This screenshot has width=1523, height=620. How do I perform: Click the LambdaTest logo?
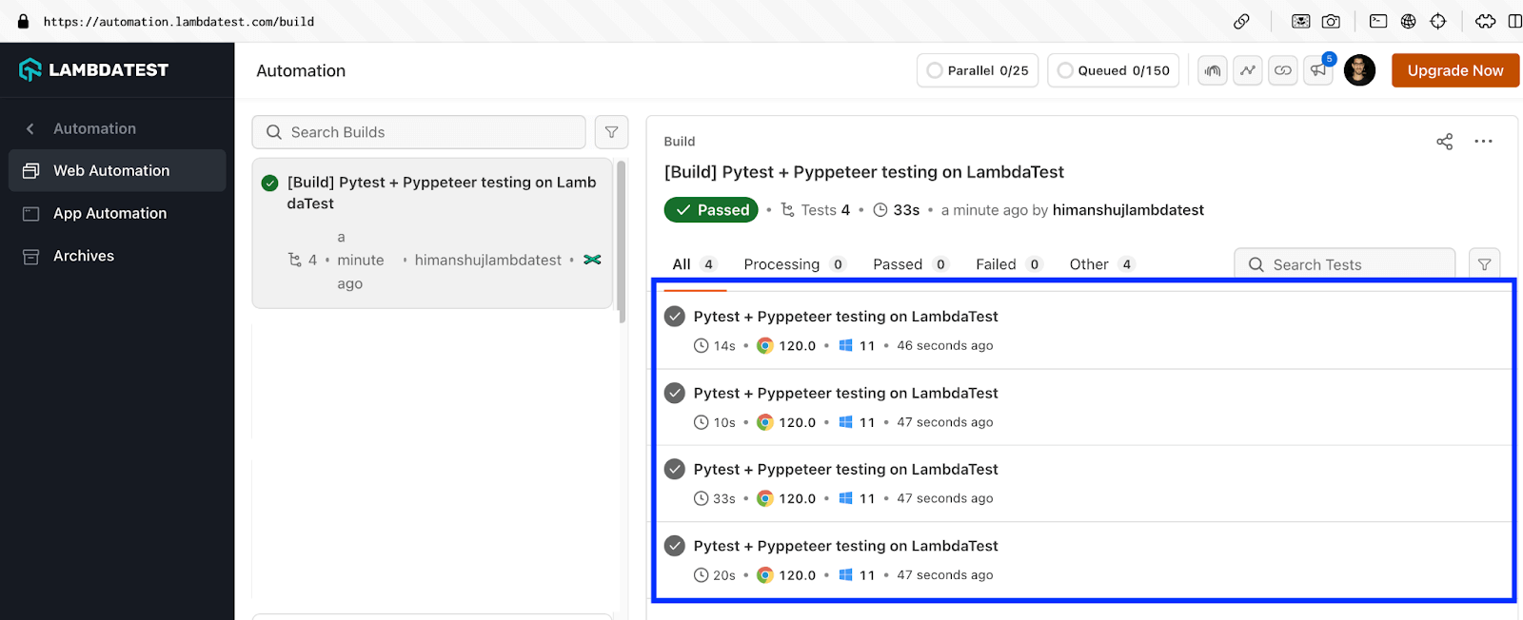[93, 69]
